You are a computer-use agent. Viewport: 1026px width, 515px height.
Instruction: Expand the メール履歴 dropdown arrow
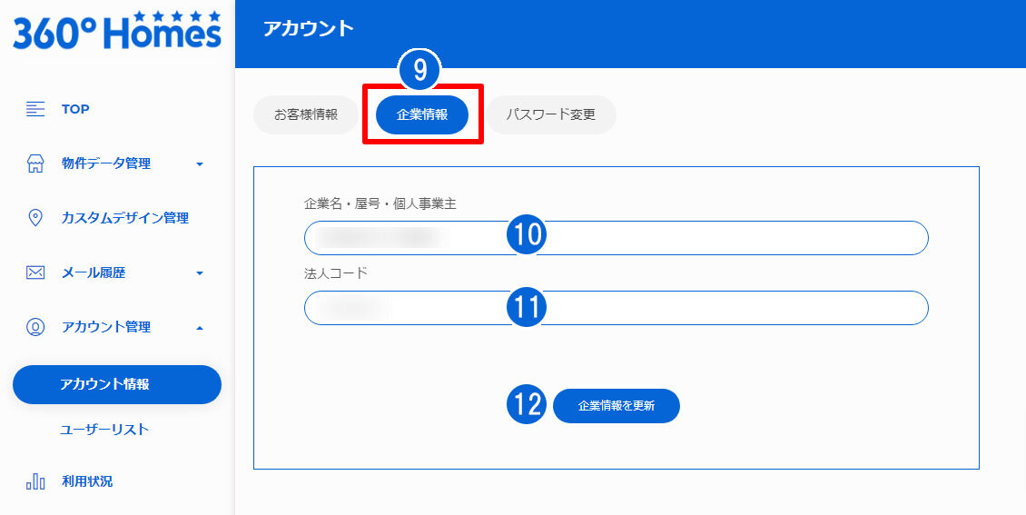[x=200, y=273]
